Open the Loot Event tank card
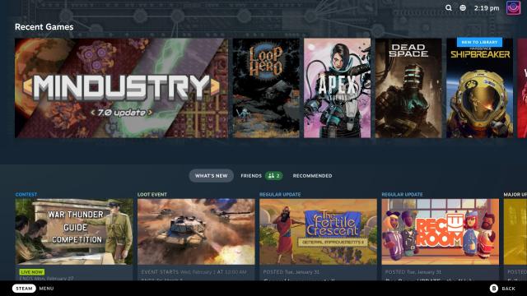The width and height of the screenshot is (527, 296). pyautogui.click(x=196, y=232)
